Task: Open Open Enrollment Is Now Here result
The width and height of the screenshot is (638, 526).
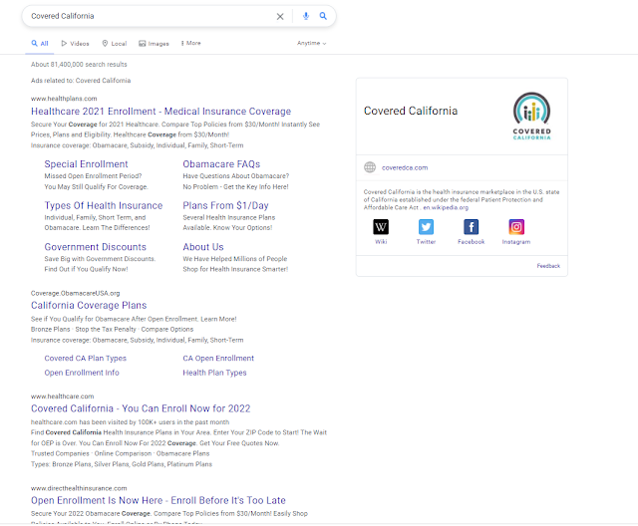Action: [x=159, y=500]
